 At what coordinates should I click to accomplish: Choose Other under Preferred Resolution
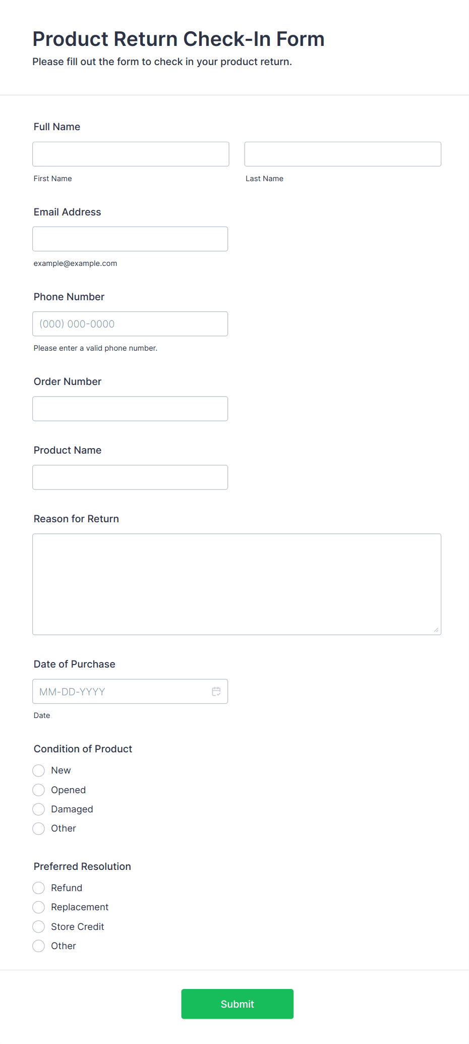click(38, 946)
